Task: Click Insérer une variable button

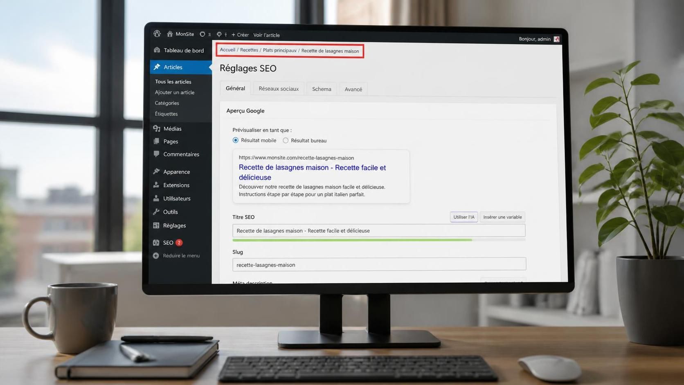Action: coord(502,217)
